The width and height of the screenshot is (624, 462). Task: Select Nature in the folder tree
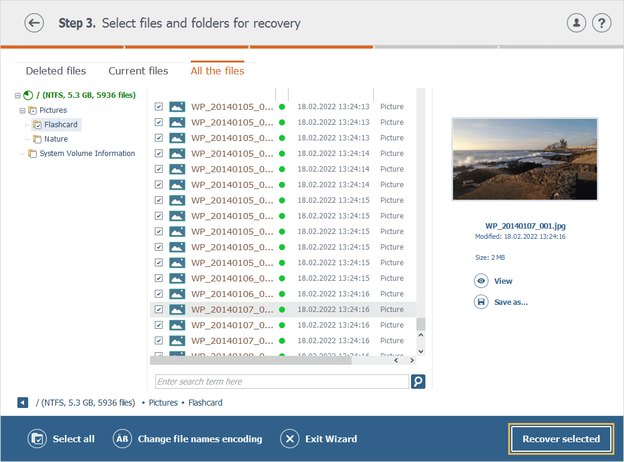[56, 139]
